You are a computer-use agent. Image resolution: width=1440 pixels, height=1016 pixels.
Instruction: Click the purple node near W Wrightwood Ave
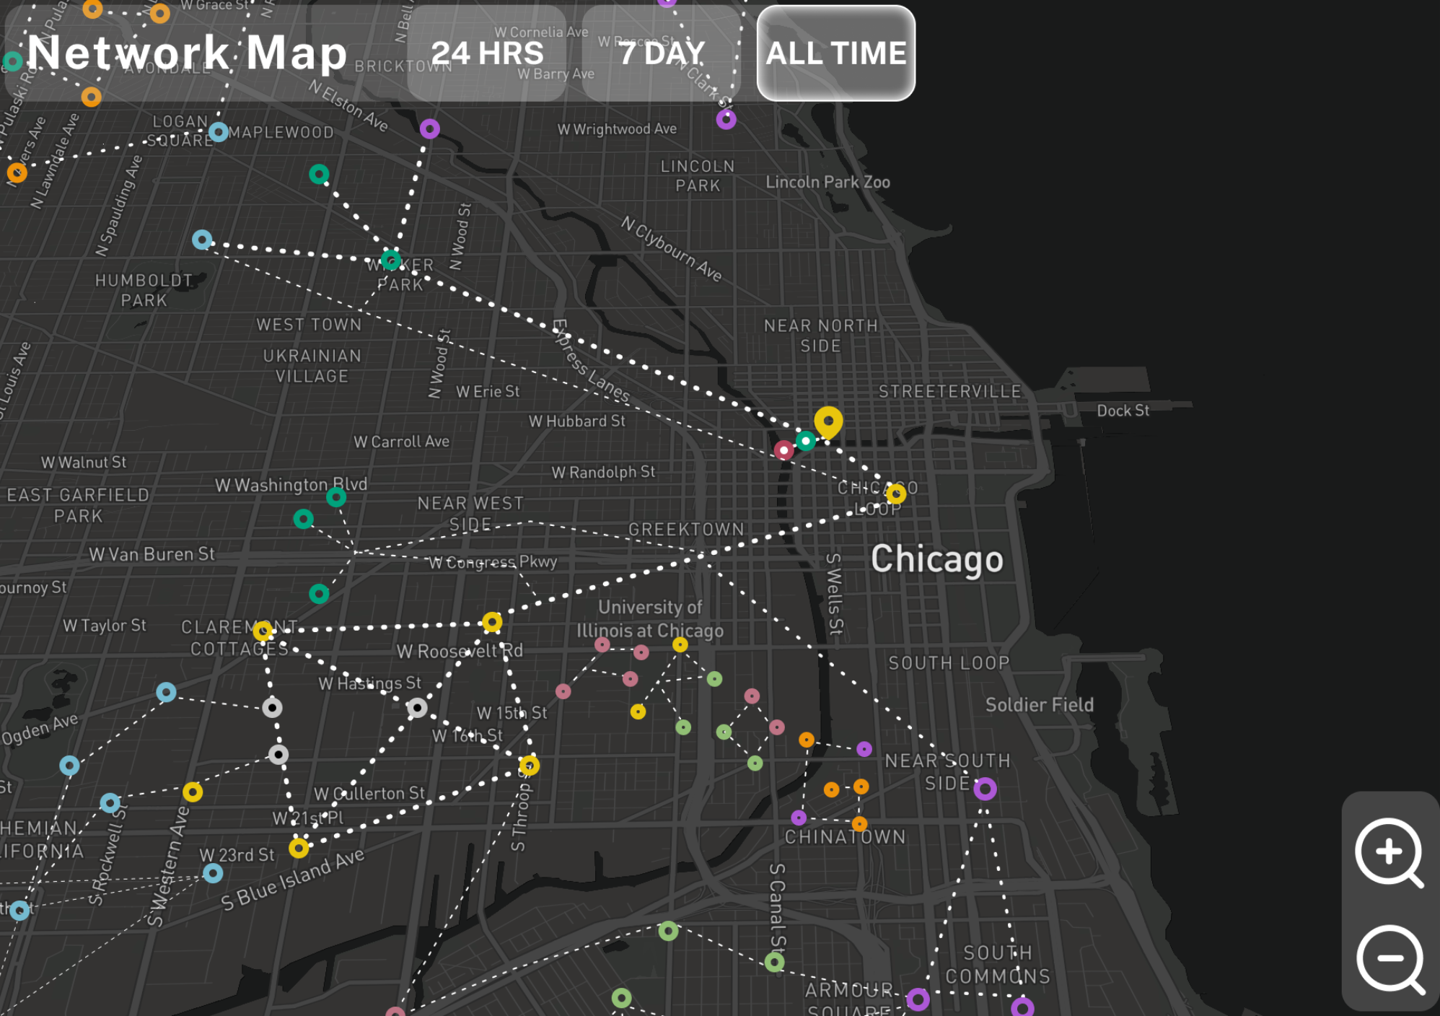point(726,120)
